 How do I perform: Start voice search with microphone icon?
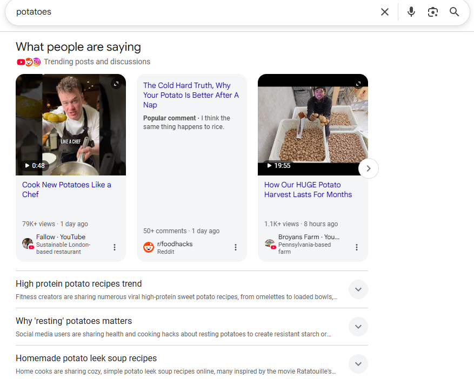pos(411,12)
